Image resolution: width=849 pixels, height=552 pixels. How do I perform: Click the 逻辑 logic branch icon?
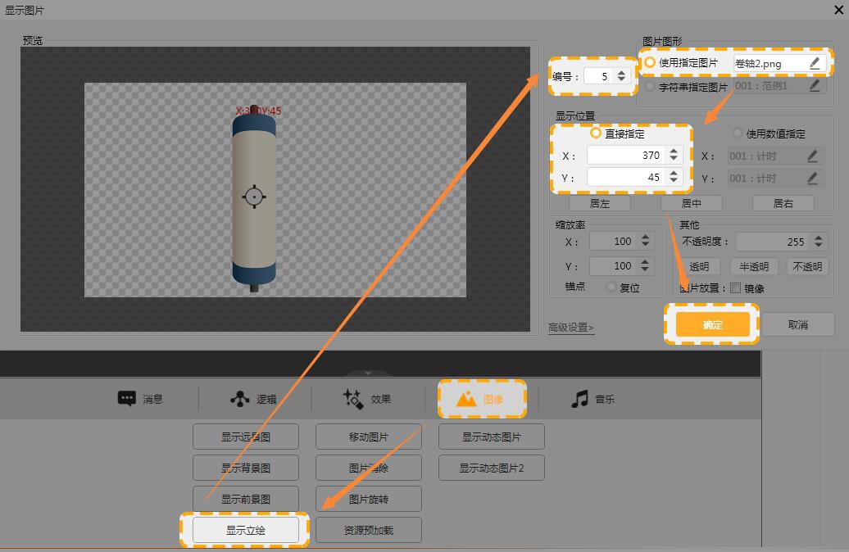tap(238, 399)
